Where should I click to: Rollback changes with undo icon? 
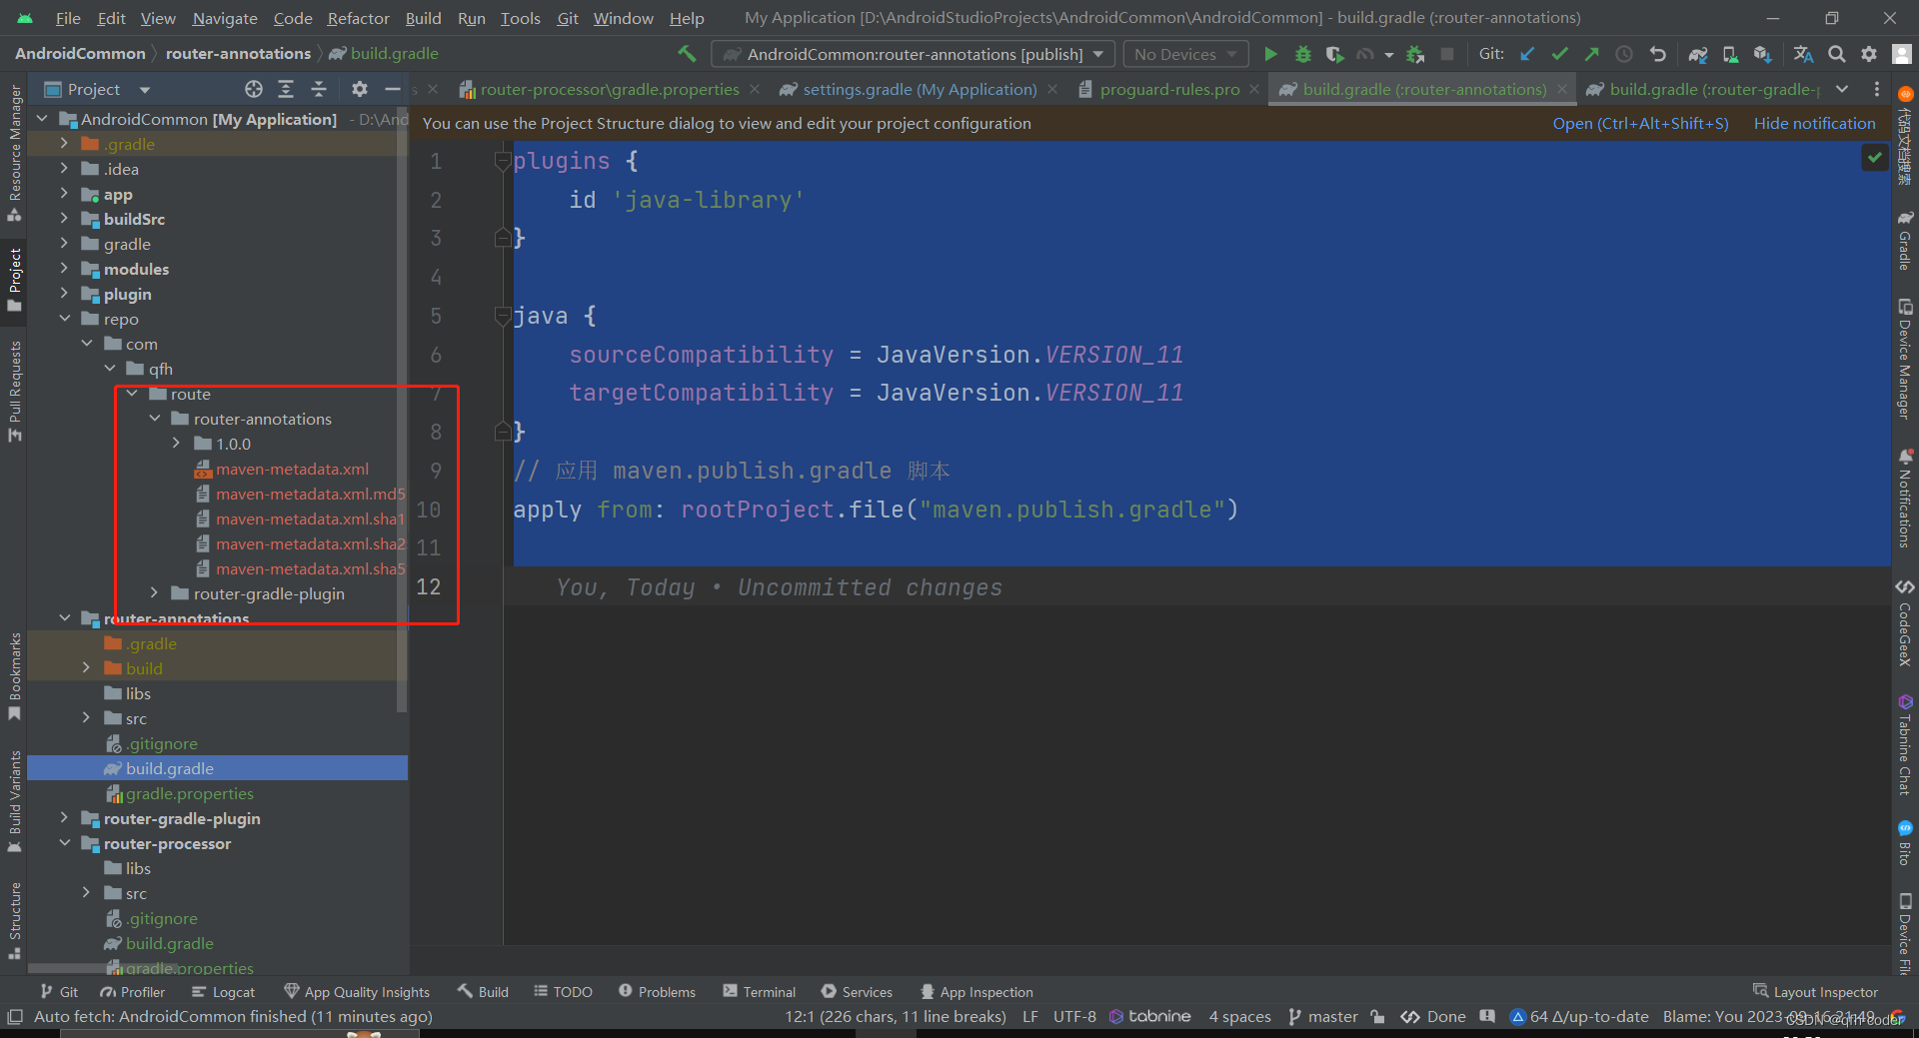point(1657,54)
